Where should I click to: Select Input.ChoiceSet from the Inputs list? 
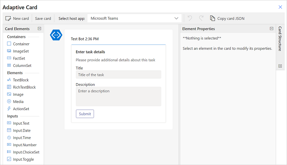click(23, 152)
